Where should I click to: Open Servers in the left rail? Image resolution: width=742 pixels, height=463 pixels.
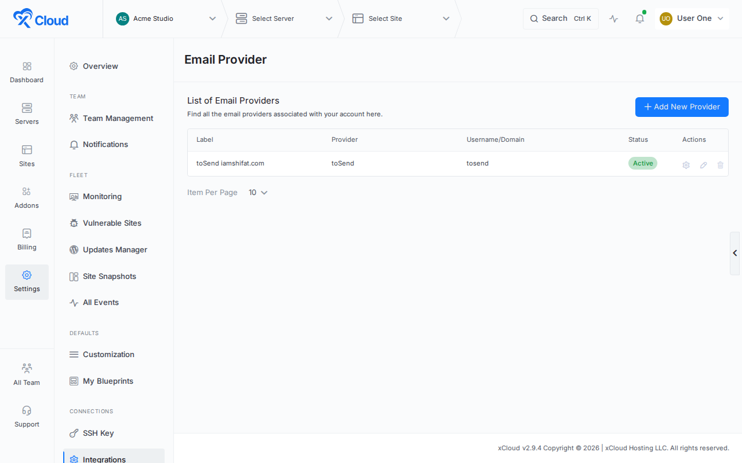click(x=27, y=114)
